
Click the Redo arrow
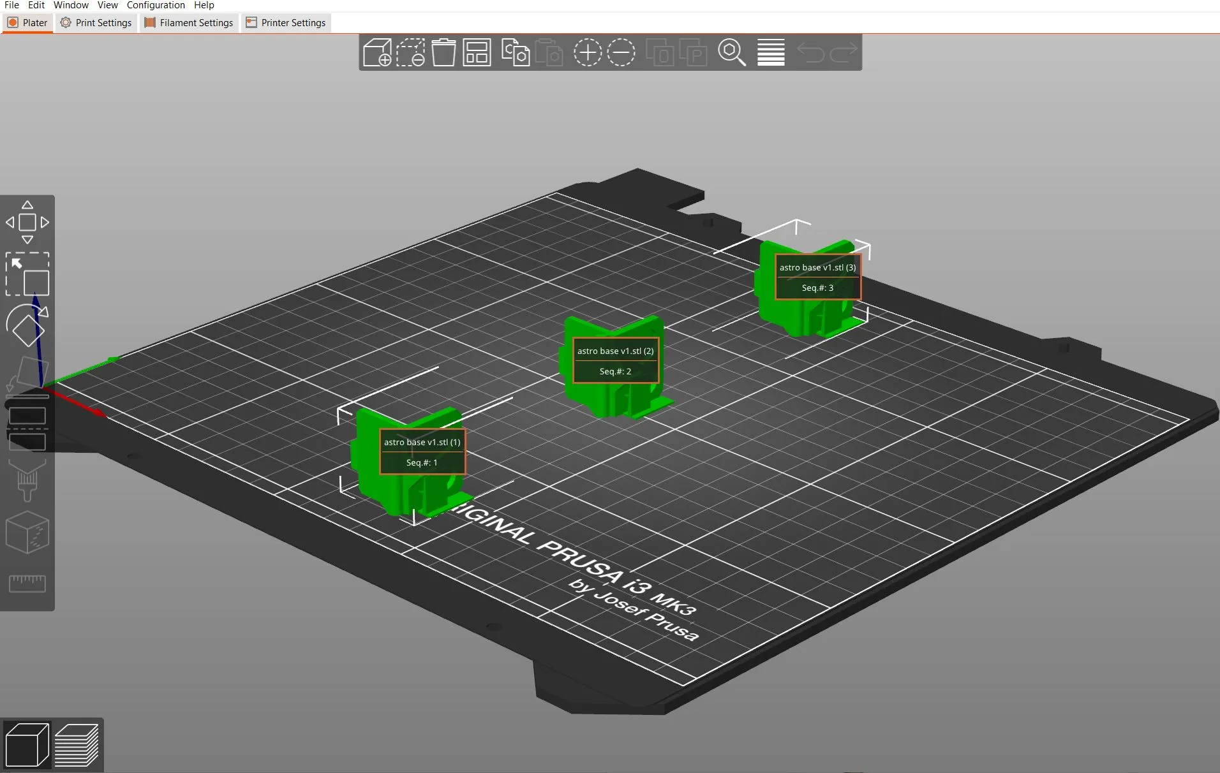coord(844,53)
